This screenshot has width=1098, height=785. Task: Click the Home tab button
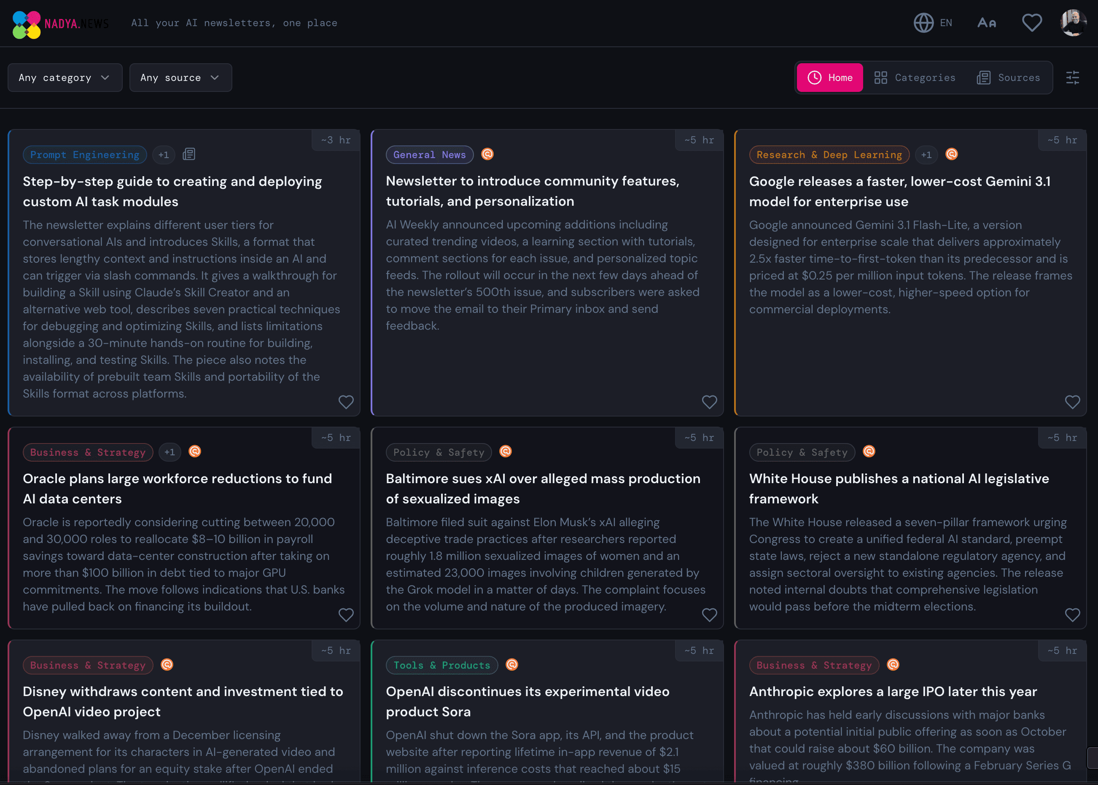tap(830, 77)
